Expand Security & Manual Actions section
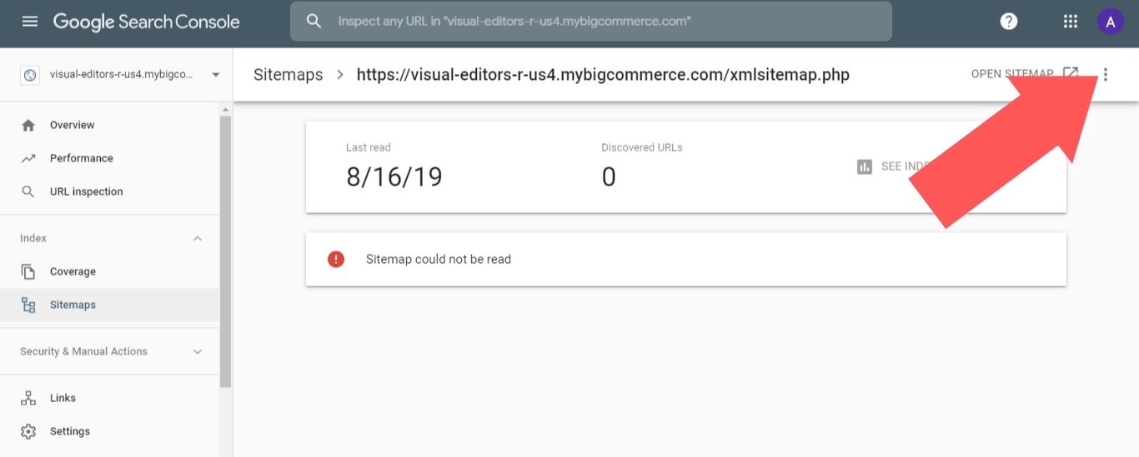The width and height of the screenshot is (1139, 457). (x=198, y=351)
